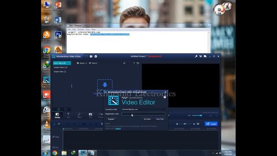Click the Licensed e-mail input field

(143, 110)
